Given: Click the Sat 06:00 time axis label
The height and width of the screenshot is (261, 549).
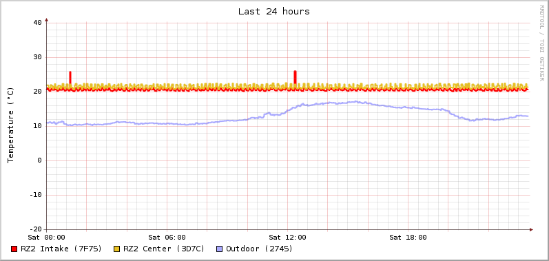Looking at the screenshot, I should pos(167,238).
